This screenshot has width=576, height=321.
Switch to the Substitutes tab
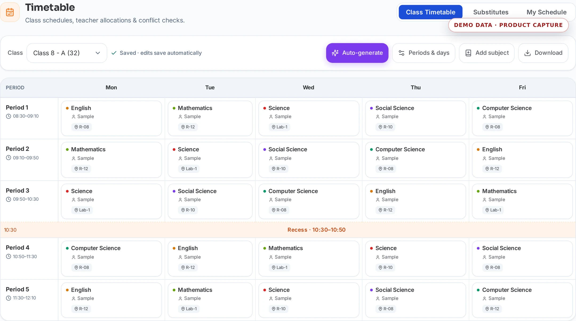pos(491,12)
